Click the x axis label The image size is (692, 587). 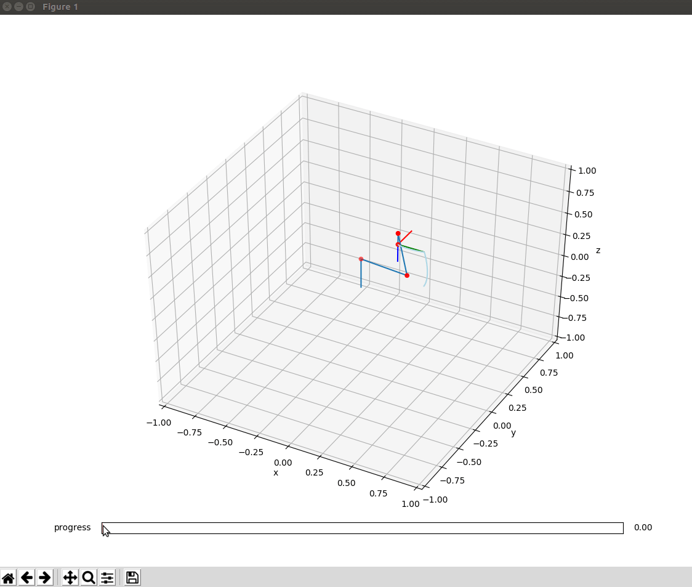click(276, 472)
